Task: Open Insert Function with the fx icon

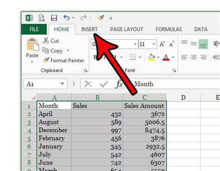Action: 119,84
